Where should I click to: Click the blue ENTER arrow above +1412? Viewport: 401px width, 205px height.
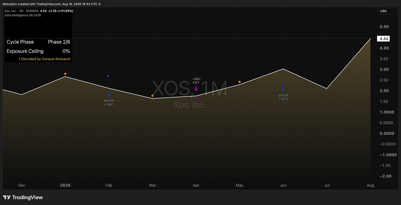point(283,90)
